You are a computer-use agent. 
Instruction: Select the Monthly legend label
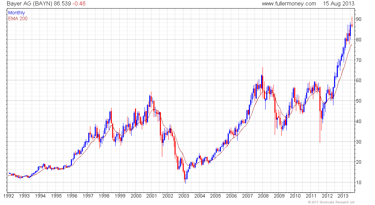click(x=16, y=13)
